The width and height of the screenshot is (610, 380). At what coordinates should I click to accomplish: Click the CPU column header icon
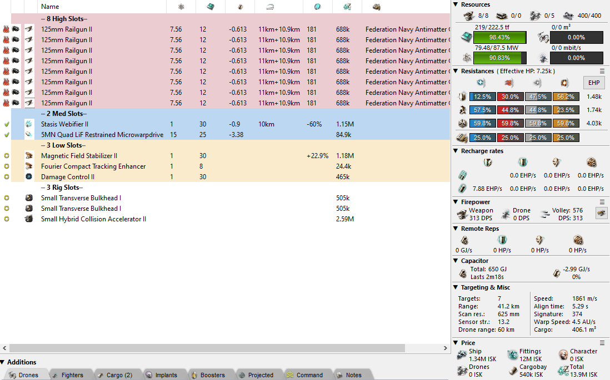tap(211, 7)
